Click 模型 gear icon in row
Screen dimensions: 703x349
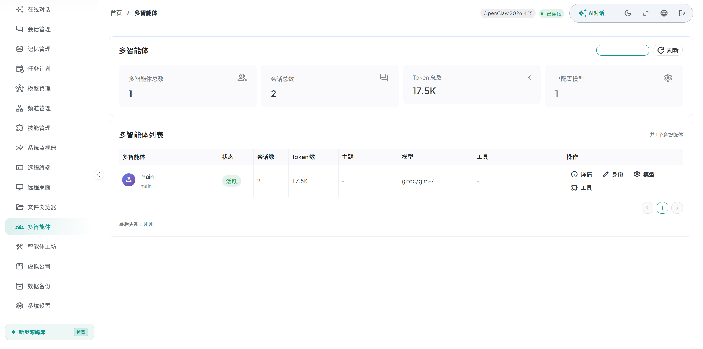pyautogui.click(x=637, y=174)
